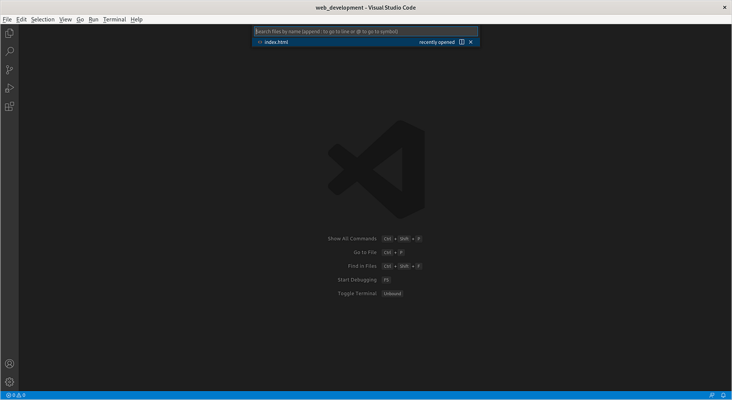Open the Search view icon
This screenshot has width=732, height=400.
[9, 51]
